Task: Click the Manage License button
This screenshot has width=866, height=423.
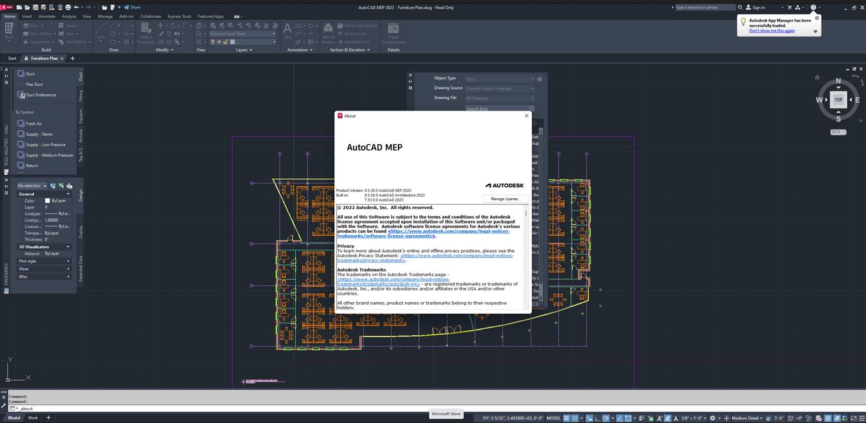Action: [x=505, y=198]
